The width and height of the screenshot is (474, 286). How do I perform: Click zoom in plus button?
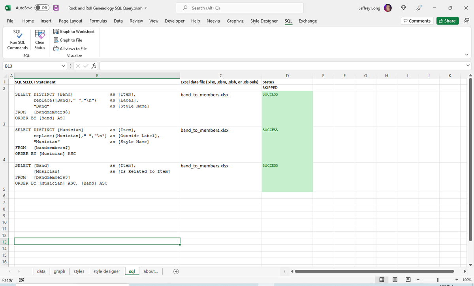point(457,280)
